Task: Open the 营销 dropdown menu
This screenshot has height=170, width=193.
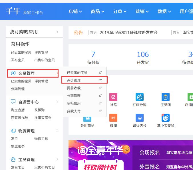Action: [142, 11]
